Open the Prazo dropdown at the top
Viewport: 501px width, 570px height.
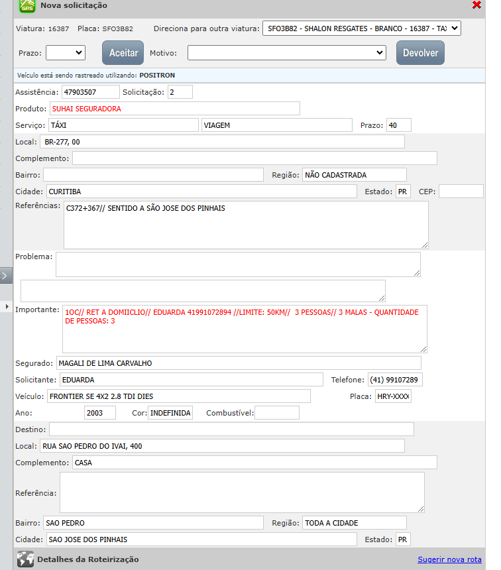pyautogui.click(x=65, y=52)
